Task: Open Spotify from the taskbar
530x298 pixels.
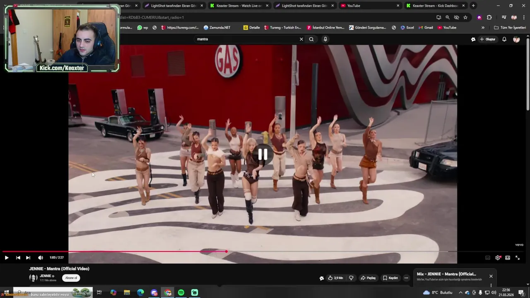Action: click(181, 293)
